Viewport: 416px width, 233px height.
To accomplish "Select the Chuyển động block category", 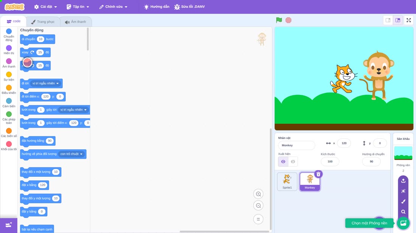I will point(9,35).
